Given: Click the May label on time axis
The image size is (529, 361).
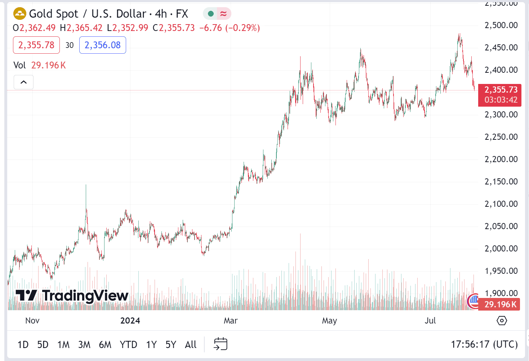Looking at the screenshot, I should (x=329, y=321).
